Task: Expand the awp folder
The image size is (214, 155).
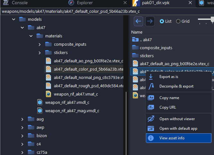Action: [22, 128]
